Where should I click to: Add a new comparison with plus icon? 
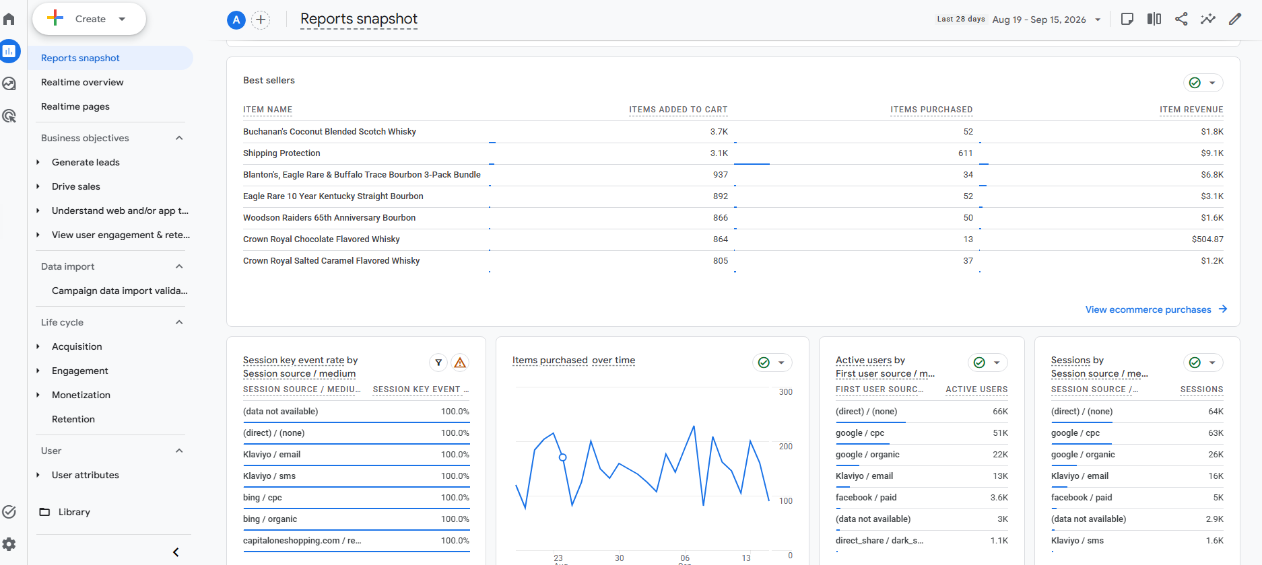[261, 20]
